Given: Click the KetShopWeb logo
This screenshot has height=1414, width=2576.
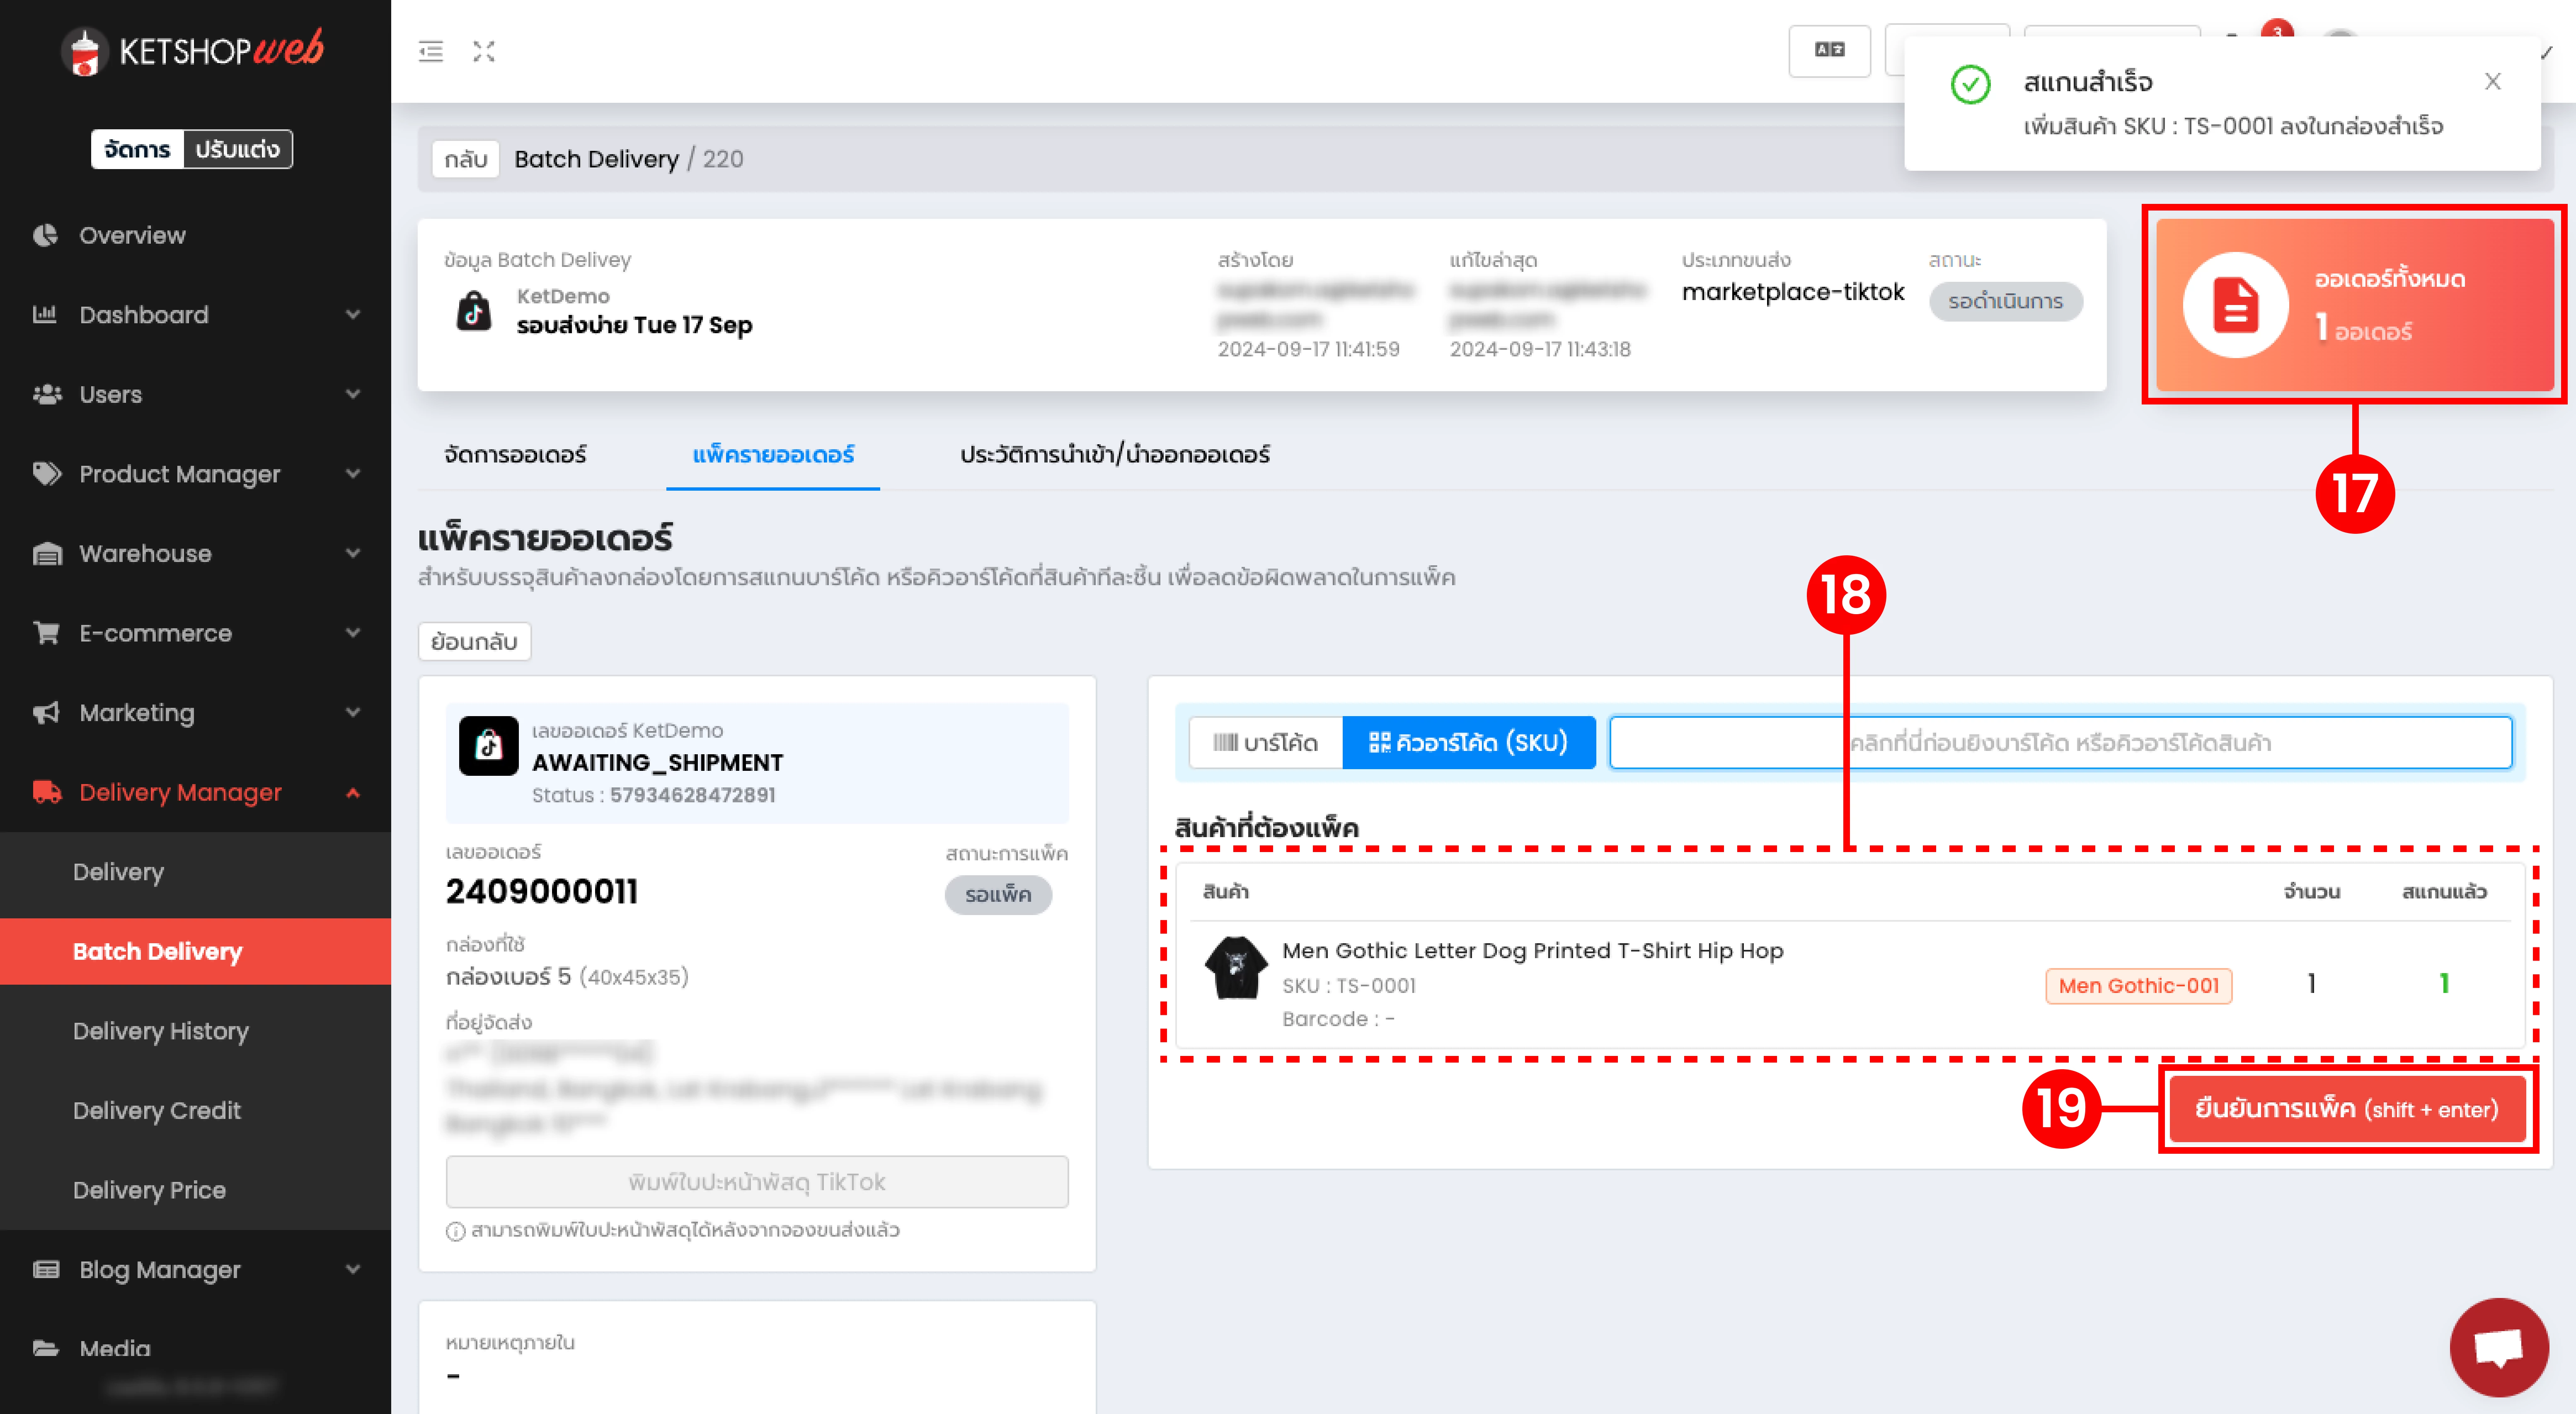Looking at the screenshot, I should [x=194, y=51].
